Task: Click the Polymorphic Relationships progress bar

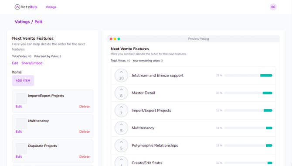Action: [248, 145]
